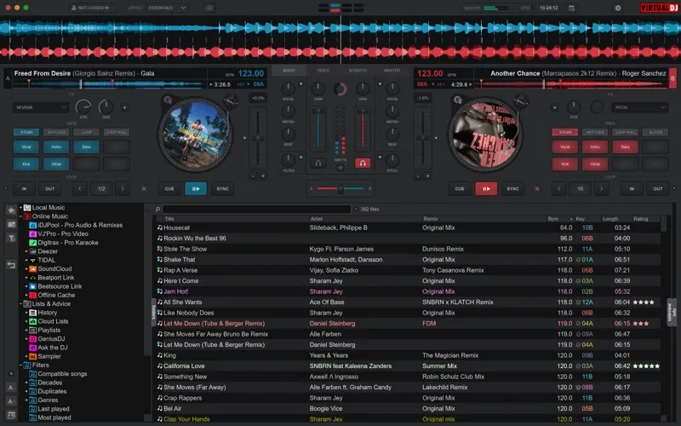The width and height of the screenshot is (681, 426).
Task: Toggle deck A Bass stem pad
Action: 87,147
